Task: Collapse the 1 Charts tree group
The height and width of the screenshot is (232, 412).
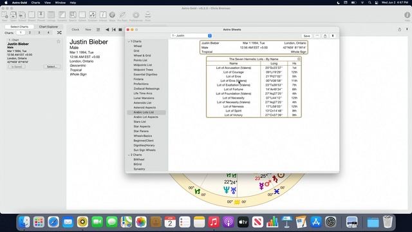Action: [x=129, y=41]
